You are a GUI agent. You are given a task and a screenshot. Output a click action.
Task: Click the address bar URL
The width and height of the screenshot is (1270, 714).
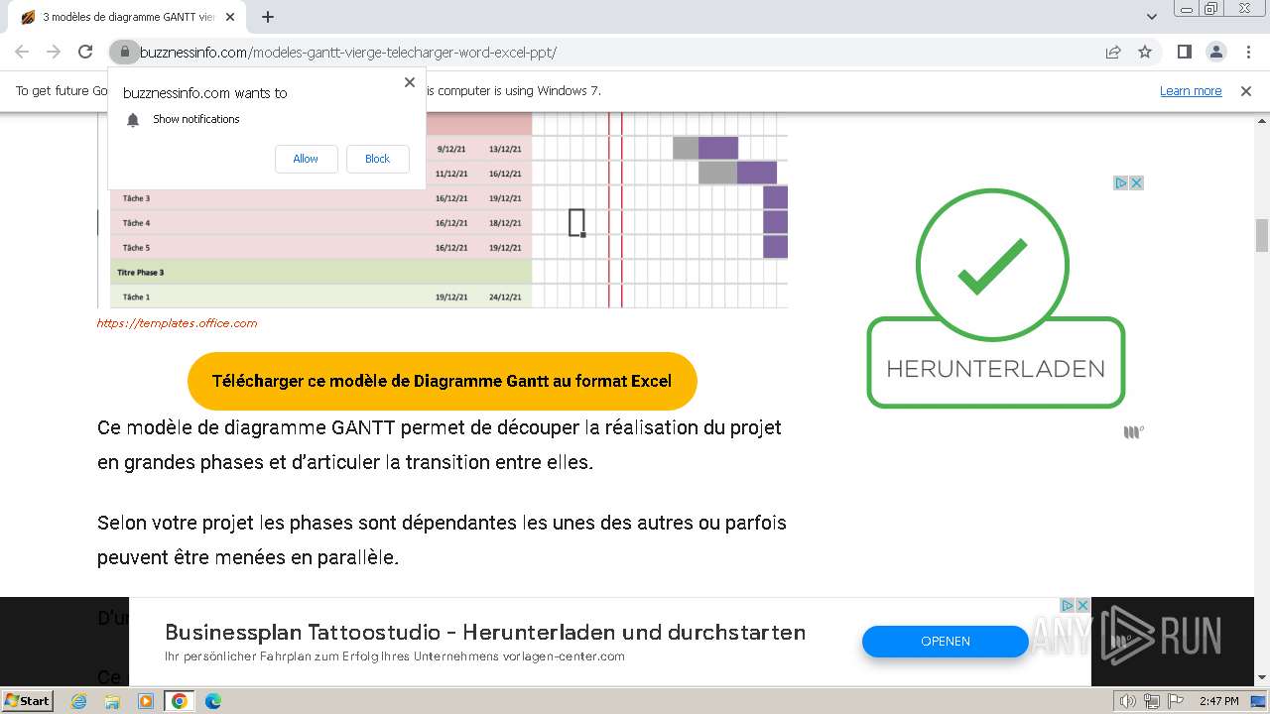point(347,52)
